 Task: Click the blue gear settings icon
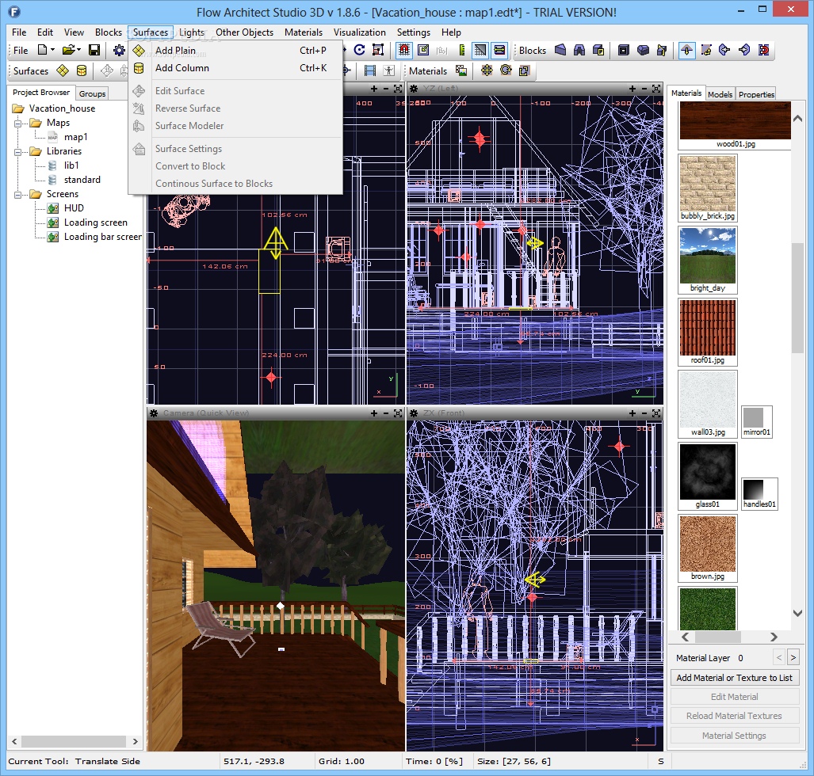click(119, 51)
